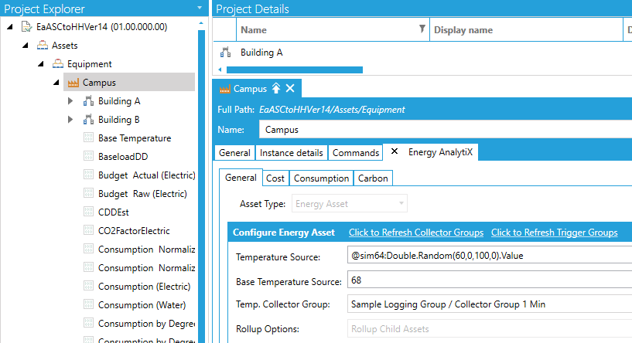Close the Campus editor tab
The height and width of the screenshot is (343, 632).
[290, 89]
